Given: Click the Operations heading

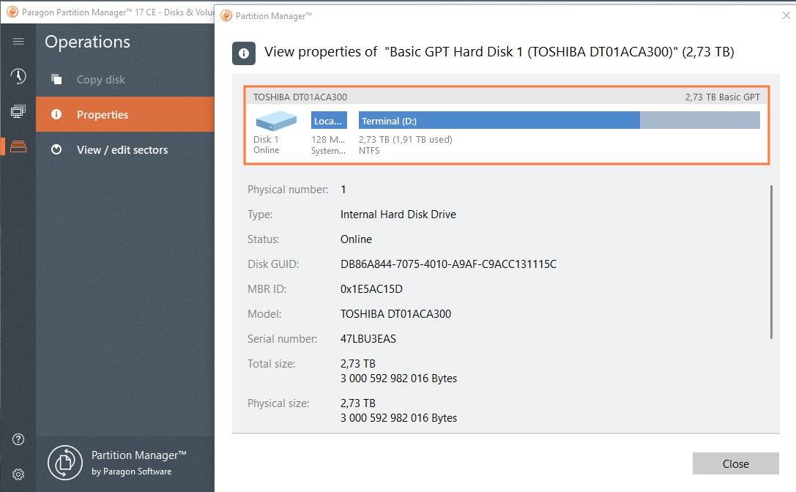Looking at the screenshot, I should 87,42.
